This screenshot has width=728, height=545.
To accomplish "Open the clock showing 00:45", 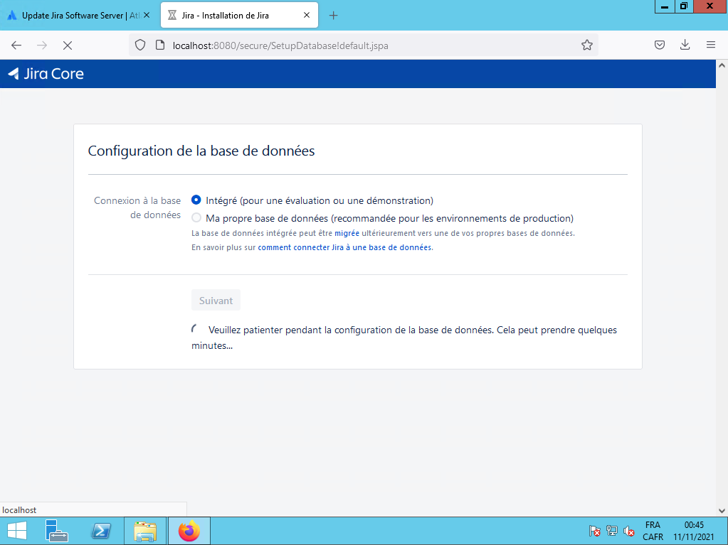I will pos(694,531).
